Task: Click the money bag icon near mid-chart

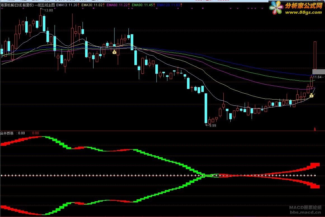Action: point(114,52)
